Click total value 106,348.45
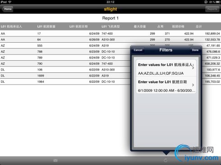 pyautogui.click(x=212, y=76)
